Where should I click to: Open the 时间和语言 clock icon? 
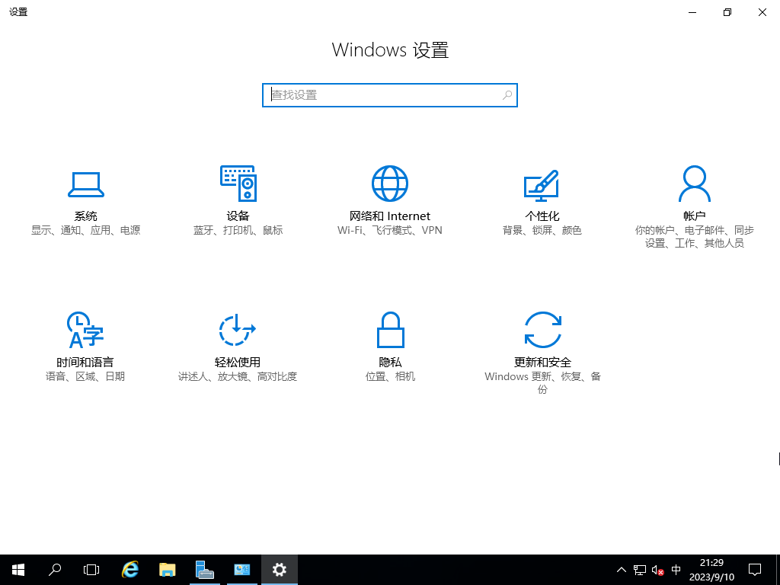click(85, 330)
